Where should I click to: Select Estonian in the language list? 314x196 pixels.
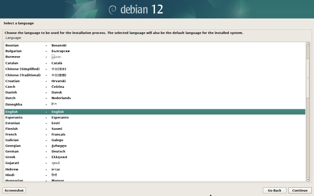click(x=155, y=123)
